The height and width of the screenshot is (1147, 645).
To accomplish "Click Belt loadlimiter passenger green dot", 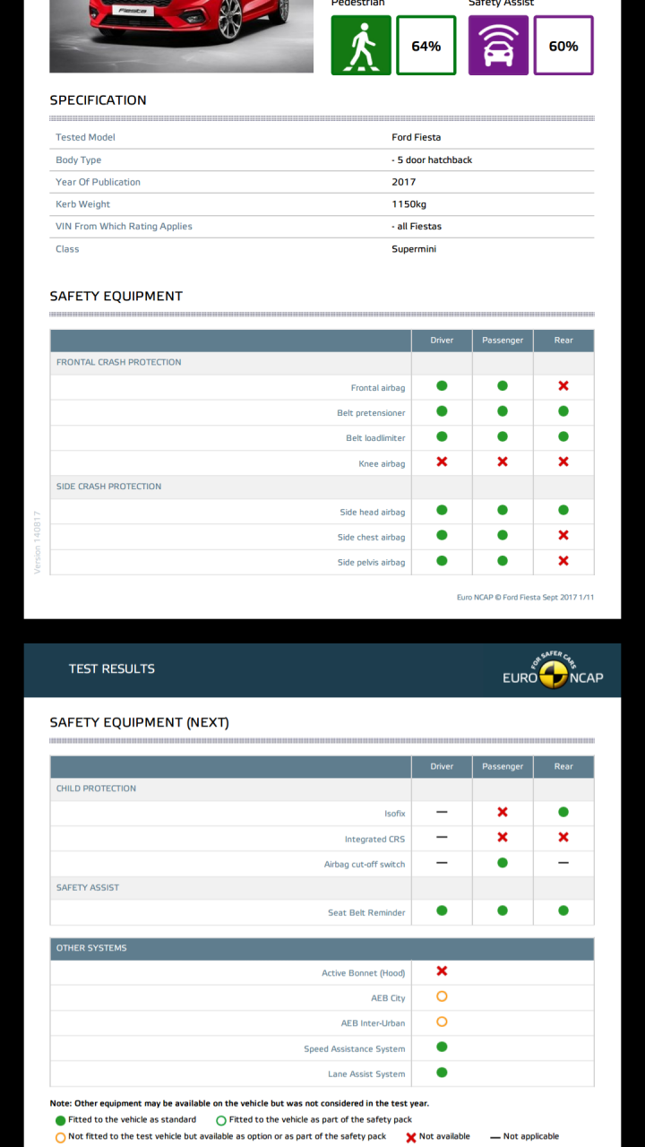I will pos(503,436).
